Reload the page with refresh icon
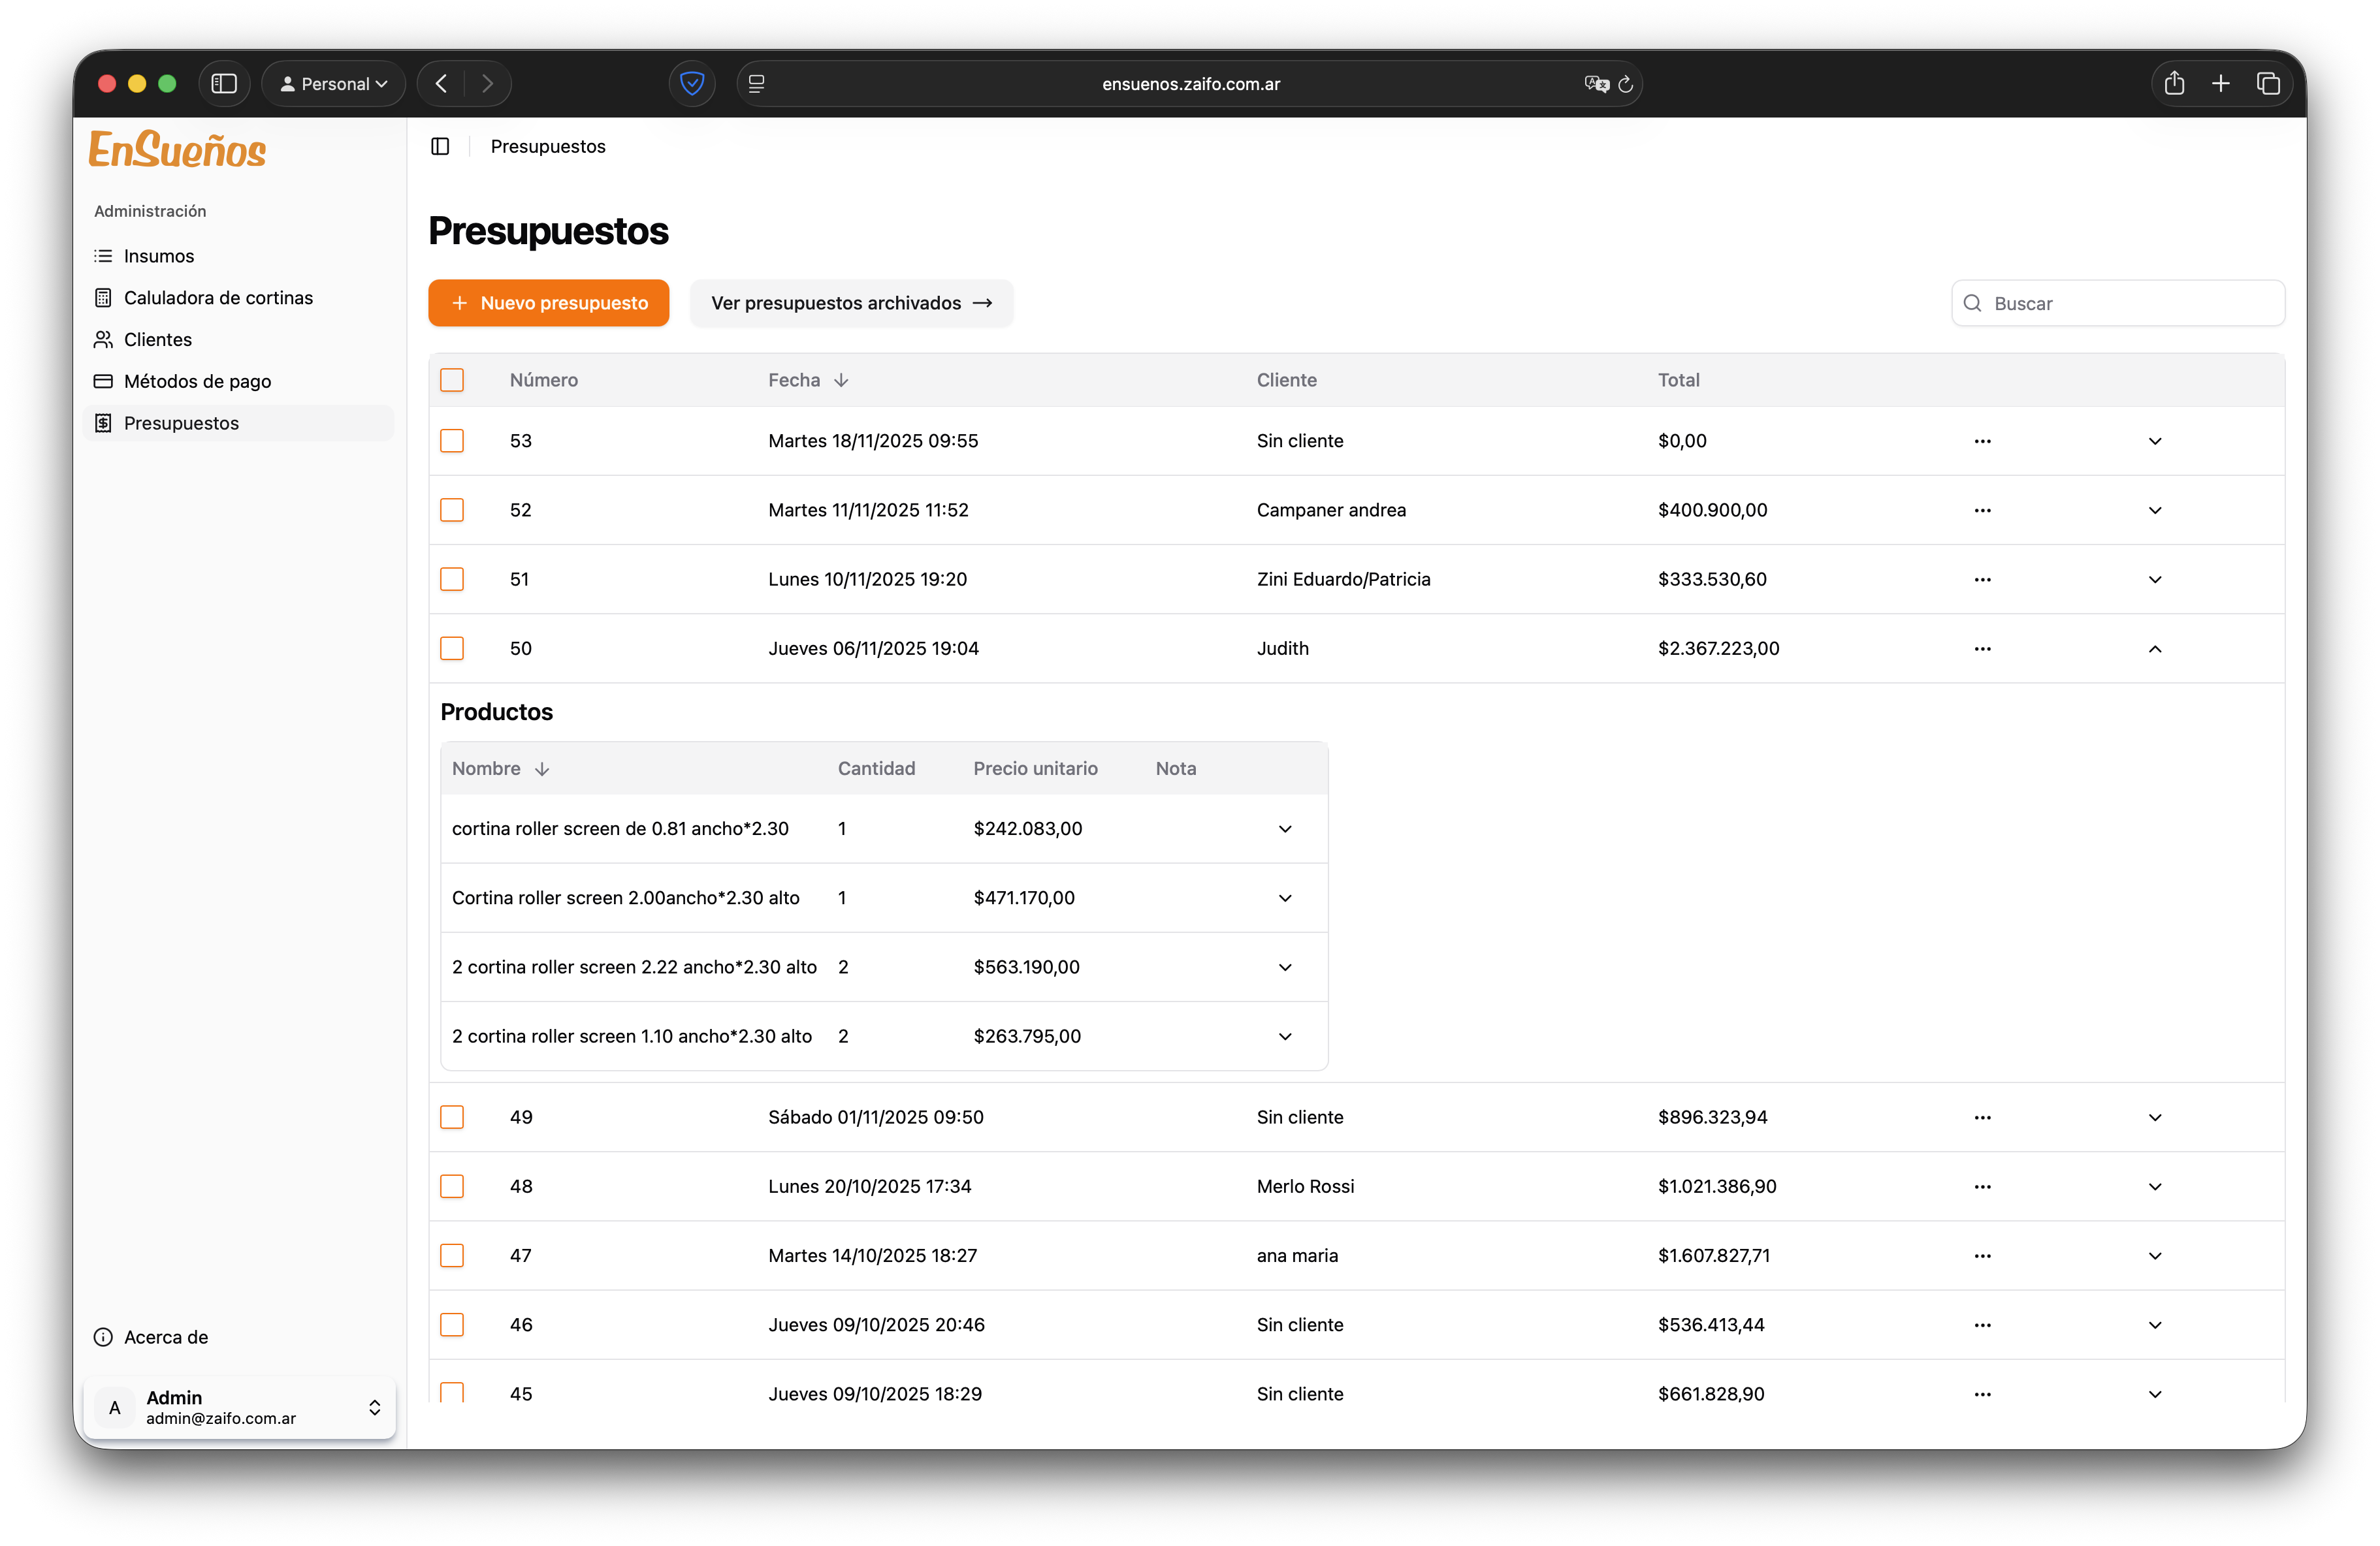Image resolution: width=2380 pixels, height=1546 pixels. (x=1626, y=84)
